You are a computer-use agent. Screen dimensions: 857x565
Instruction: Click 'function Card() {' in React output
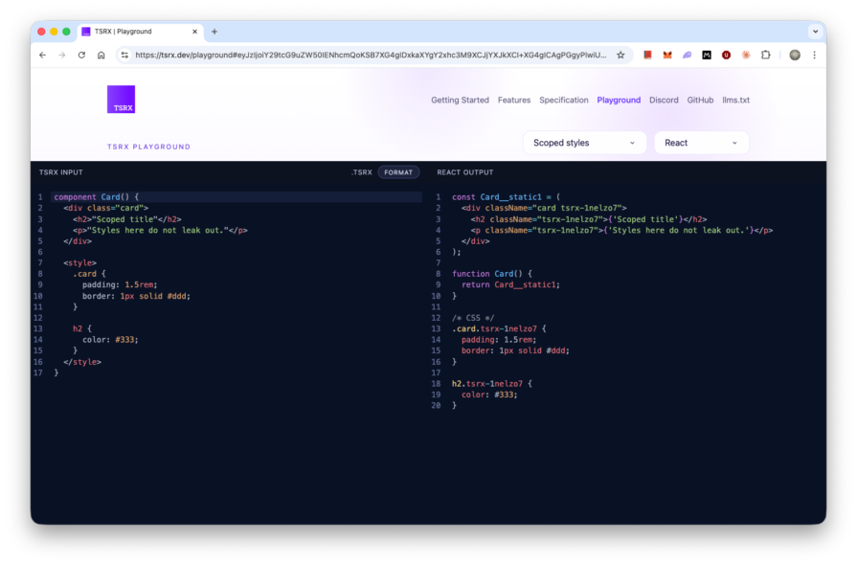pyautogui.click(x=492, y=274)
